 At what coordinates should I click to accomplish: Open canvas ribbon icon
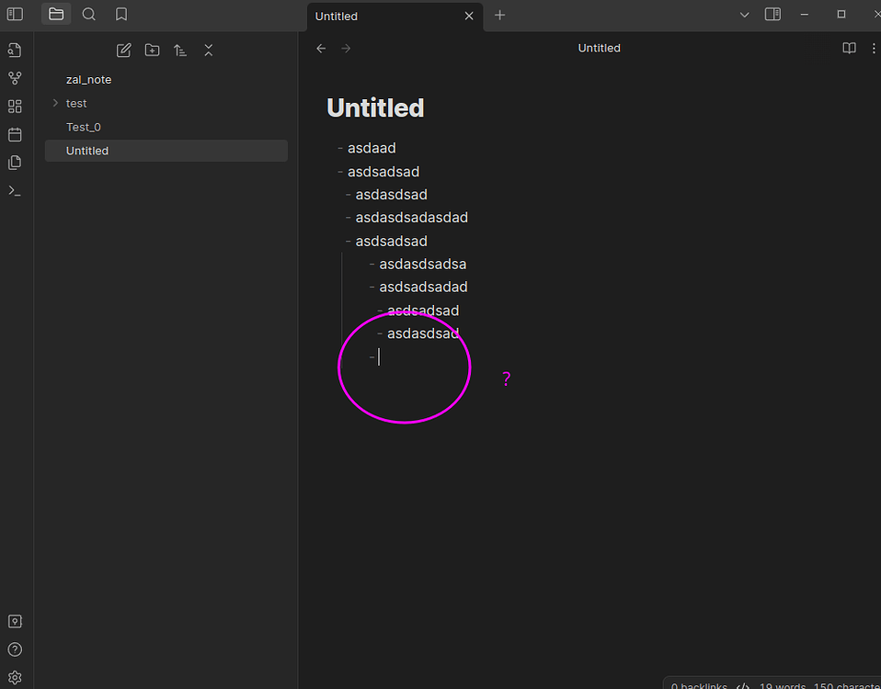click(15, 107)
